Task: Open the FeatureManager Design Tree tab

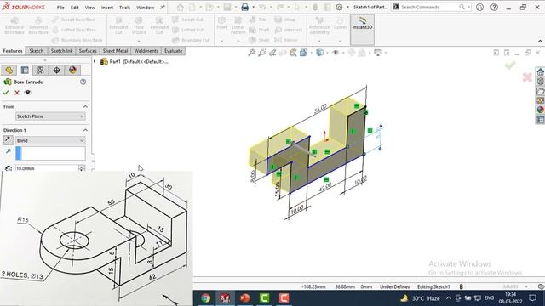Action: (9, 70)
